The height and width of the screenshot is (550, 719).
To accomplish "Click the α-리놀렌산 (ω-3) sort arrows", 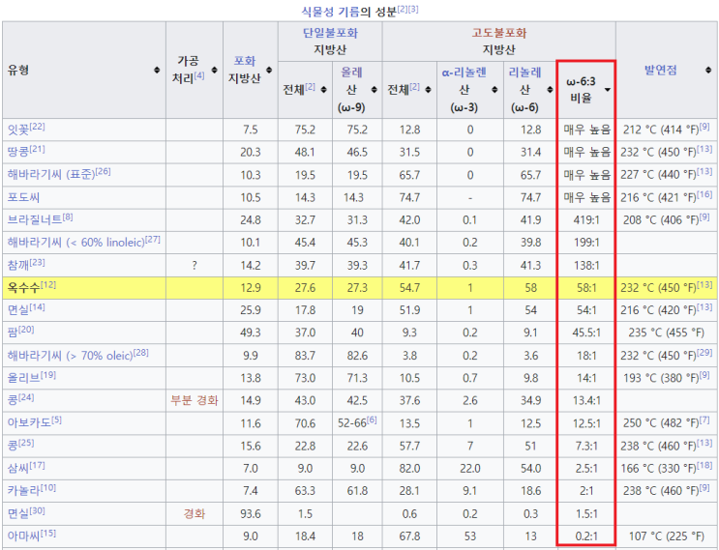I will (495, 89).
